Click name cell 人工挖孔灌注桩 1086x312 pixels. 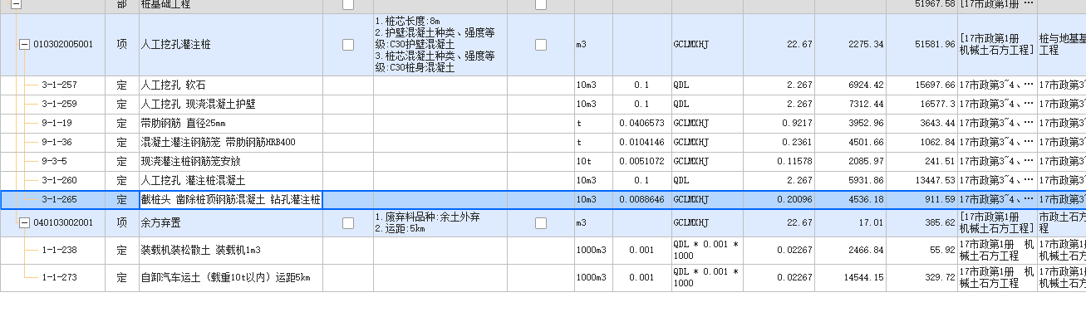(231, 45)
